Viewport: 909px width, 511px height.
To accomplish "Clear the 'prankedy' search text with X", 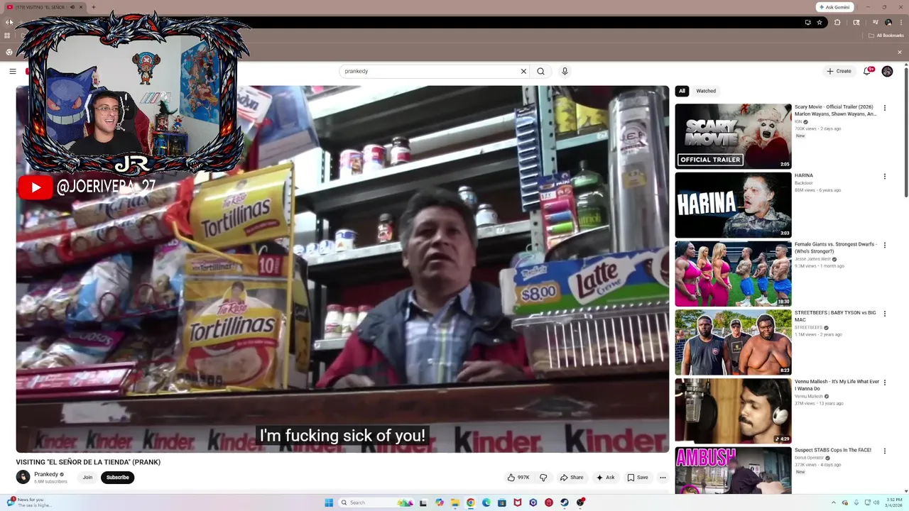I will (x=523, y=71).
